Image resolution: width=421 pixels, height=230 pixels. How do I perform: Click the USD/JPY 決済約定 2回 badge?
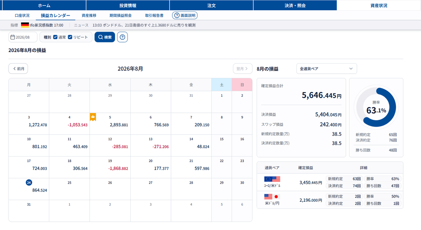pyautogui.click(x=344, y=203)
